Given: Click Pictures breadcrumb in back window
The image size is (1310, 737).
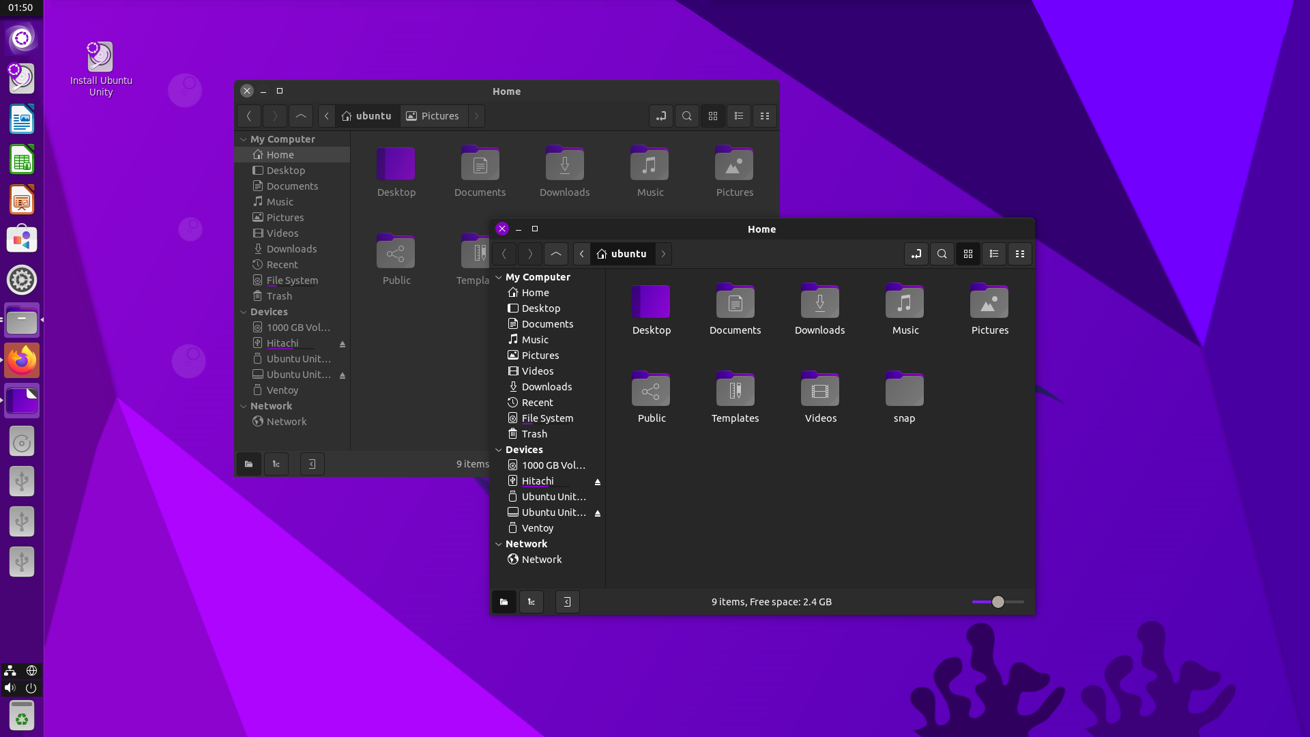Looking at the screenshot, I should click(x=433, y=116).
